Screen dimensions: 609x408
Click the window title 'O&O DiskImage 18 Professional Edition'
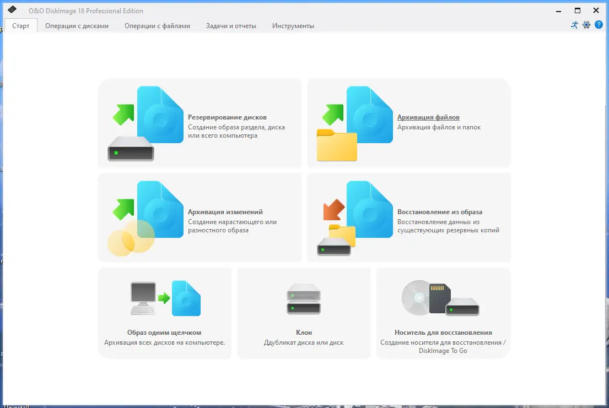coord(86,11)
